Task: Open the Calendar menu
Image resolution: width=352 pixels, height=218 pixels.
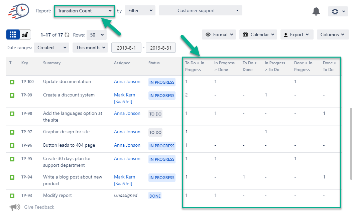Action: click(258, 34)
